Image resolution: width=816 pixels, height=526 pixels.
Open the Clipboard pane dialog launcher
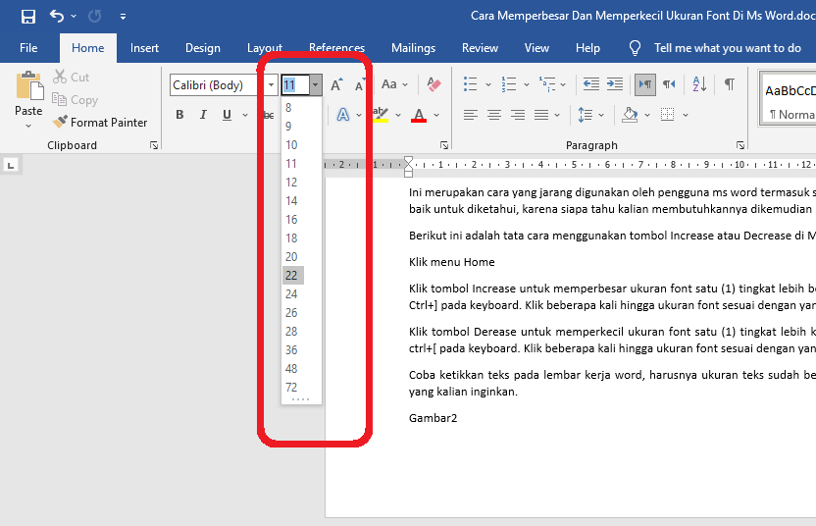click(x=154, y=145)
